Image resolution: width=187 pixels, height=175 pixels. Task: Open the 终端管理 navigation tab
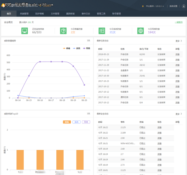click(x=24, y=14)
